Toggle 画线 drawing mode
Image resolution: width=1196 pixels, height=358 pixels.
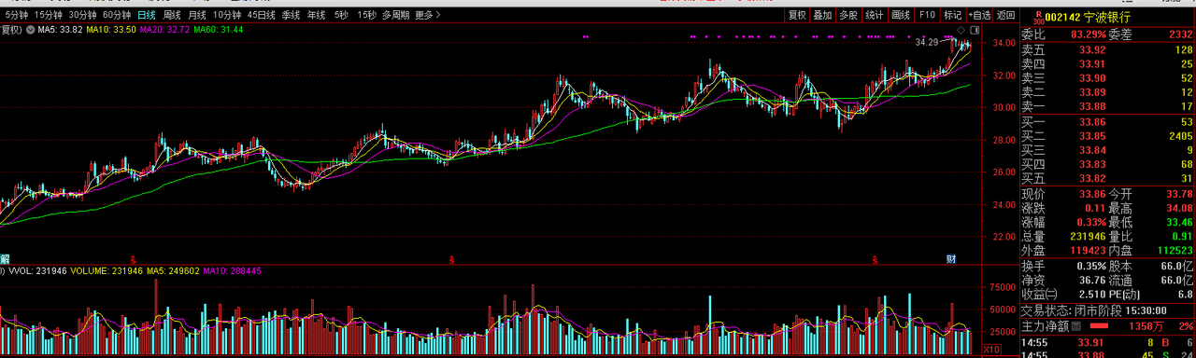click(901, 15)
